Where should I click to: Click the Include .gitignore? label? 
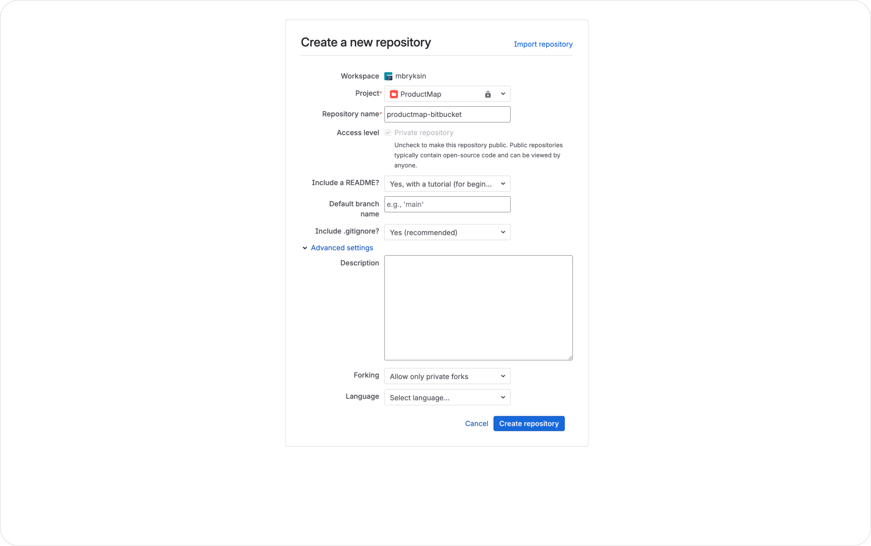tap(347, 231)
